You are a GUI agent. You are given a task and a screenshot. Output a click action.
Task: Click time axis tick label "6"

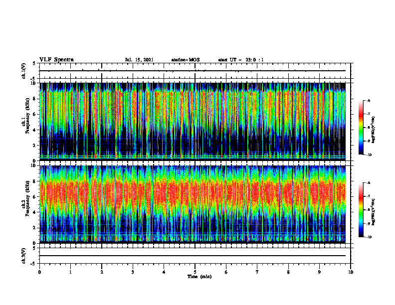(226, 272)
